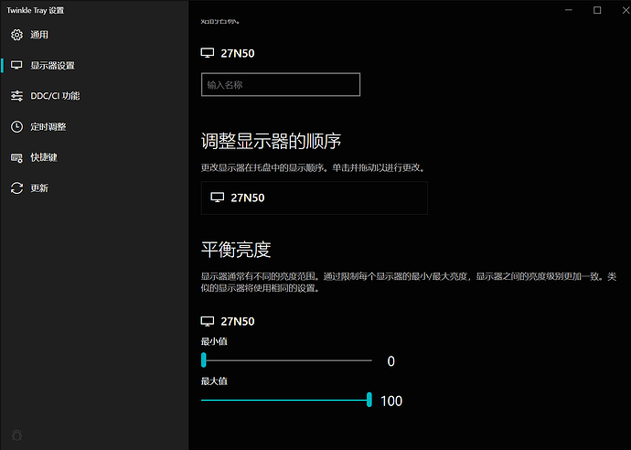The width and height of the screenshot is (631, 450).
Task: Click 最小值 brightness slider handle
Action: pyautogui.click(x=204, y=360)
